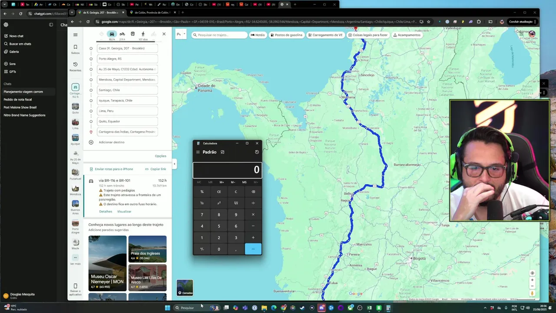This screenshot has width=556, height=313.
Task: Click the Santiago, Chile stop field
Action: point(127,90)
